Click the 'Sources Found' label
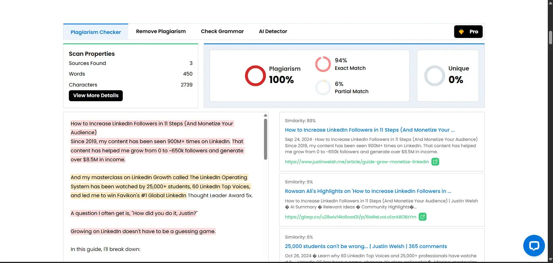Screen dimensions: 553x263 (87, 63)
